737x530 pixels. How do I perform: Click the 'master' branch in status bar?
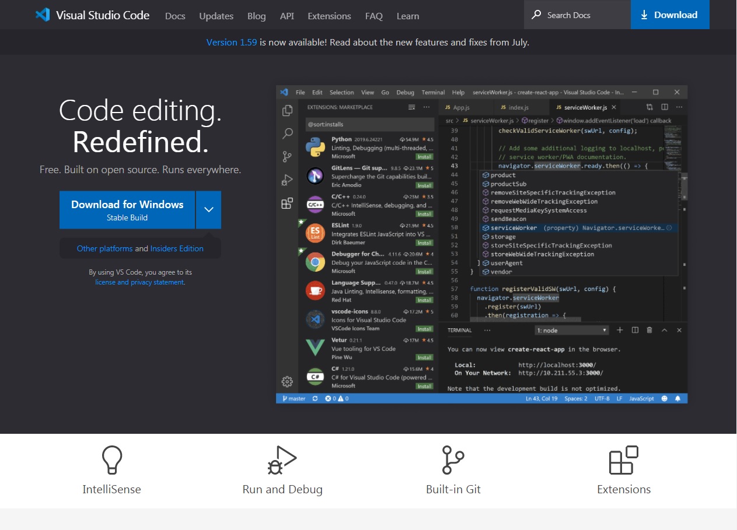pos(294,399)
